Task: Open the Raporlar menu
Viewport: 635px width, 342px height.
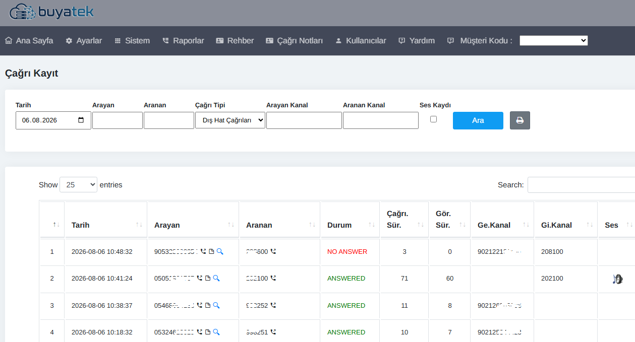Action: coord(183,41)
